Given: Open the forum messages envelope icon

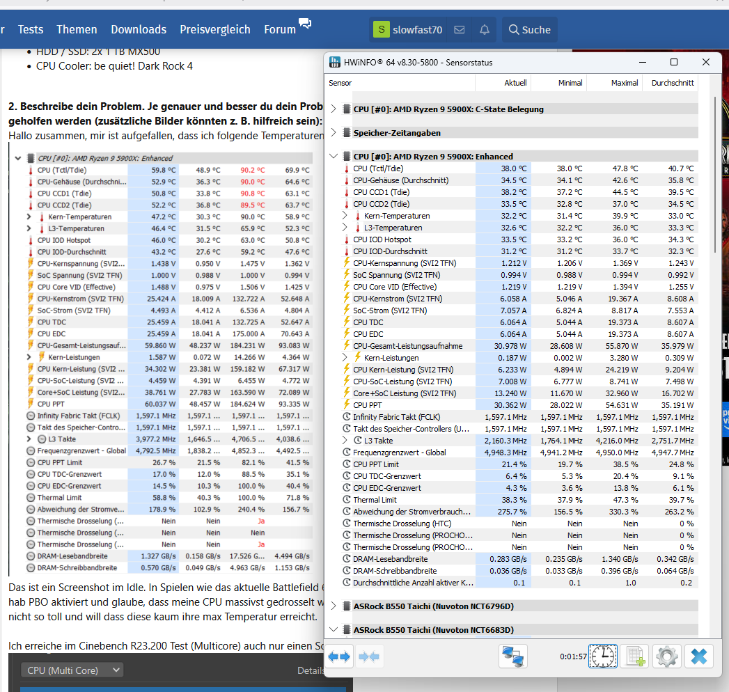Looking at the screenshot, I should pyautogui.click(x=460, y=30).
